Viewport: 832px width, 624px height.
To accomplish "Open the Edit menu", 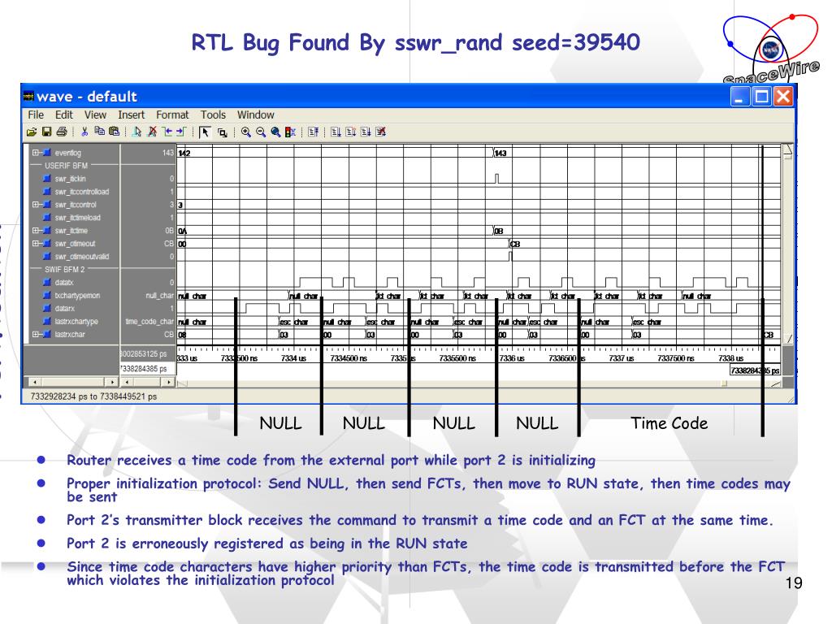I will [63, 115].
